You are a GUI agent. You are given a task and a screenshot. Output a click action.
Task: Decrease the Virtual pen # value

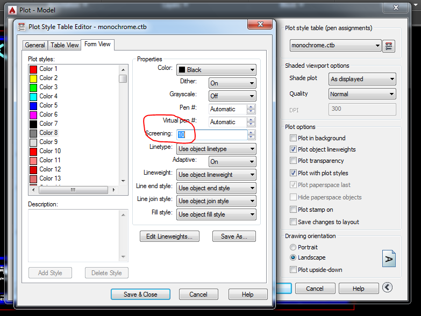click(x=251, y=124)
